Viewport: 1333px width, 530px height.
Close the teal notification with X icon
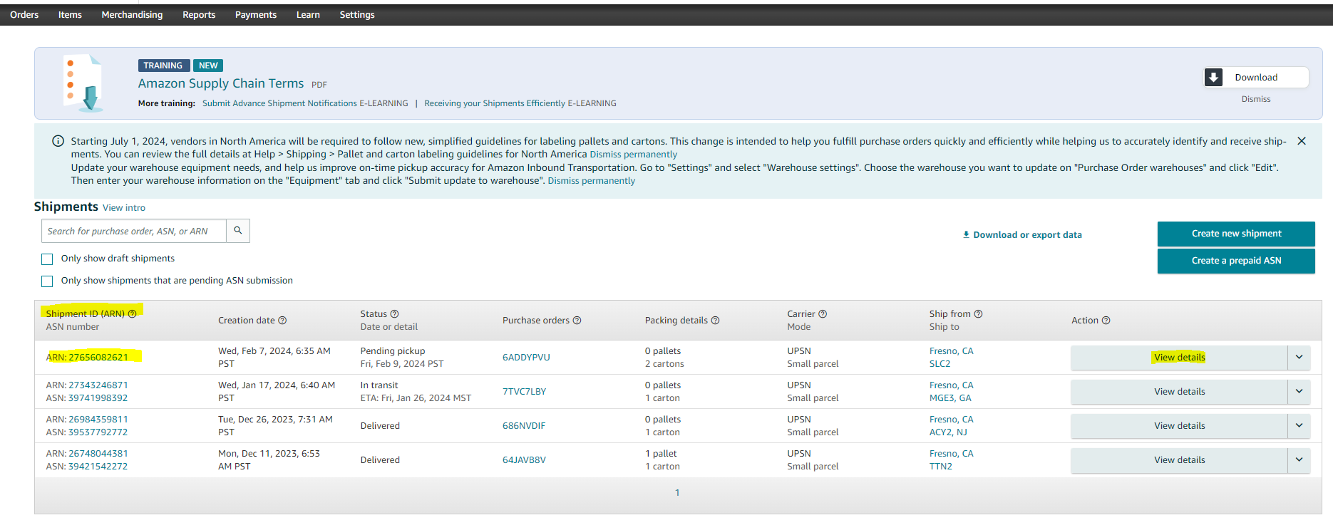(1302, 141)
